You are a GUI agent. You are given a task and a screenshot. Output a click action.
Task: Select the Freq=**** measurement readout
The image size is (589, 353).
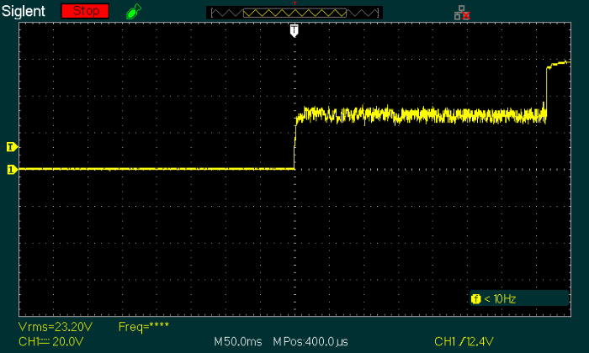(x=144, y=327)
